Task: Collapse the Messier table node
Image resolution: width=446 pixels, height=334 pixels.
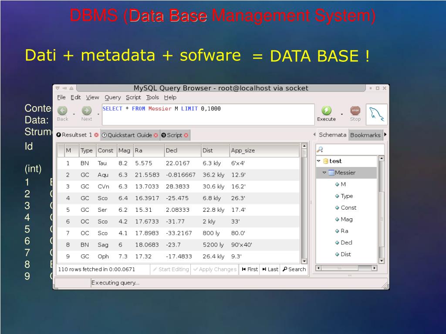Action: pyautogui.click(x=324, y=173)
